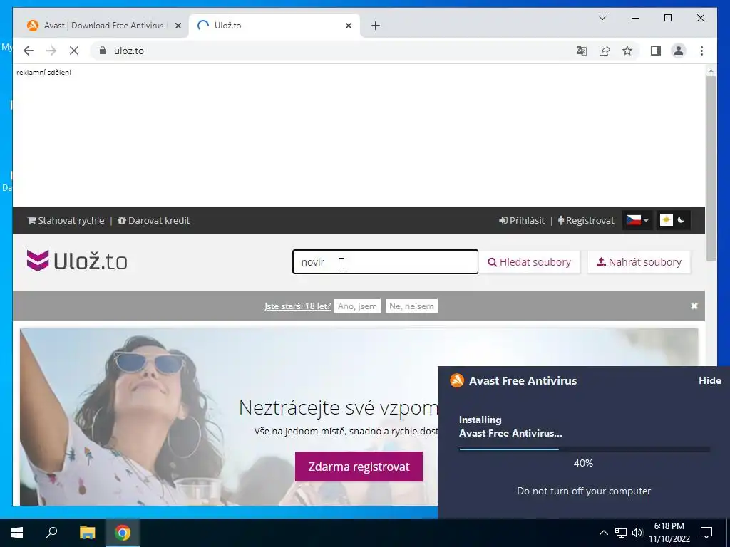730x547 pixels.
Task: Bookmark this page with the star icon
Action: [x=627, y=51]
